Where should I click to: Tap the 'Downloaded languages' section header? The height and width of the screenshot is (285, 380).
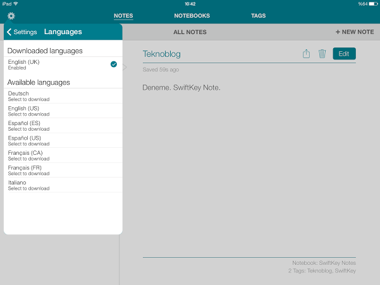[x=45, y=51]
